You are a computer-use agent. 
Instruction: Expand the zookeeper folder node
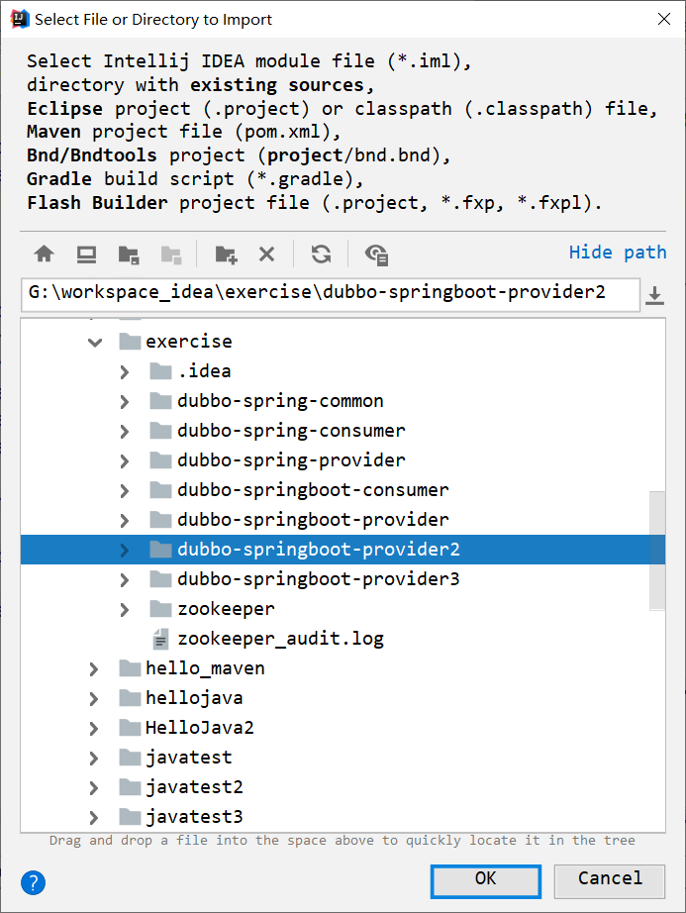(125, 609)
